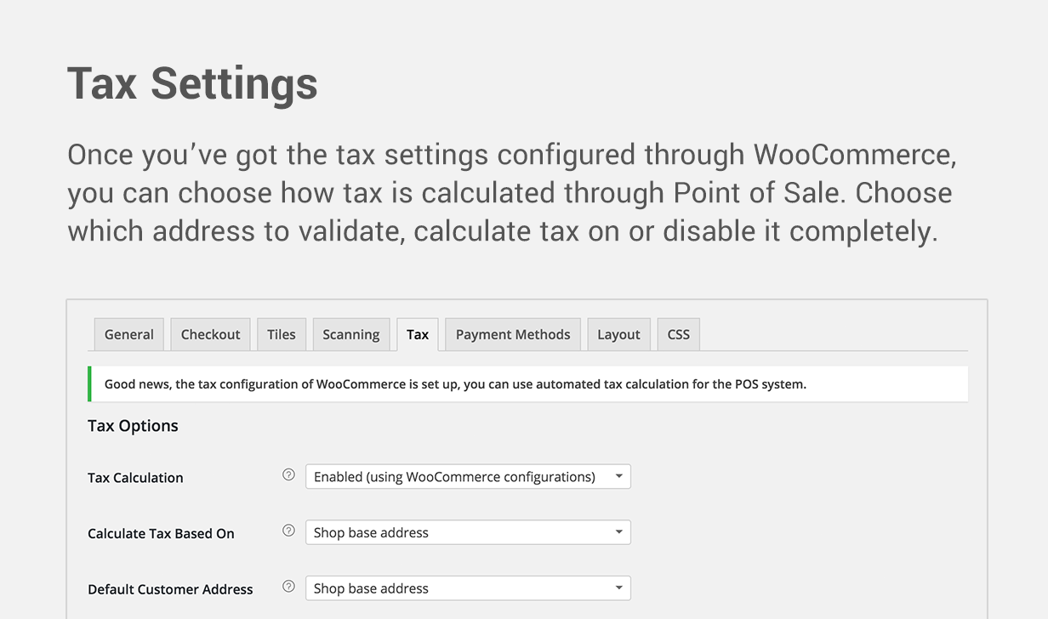This screenshot has width=1048, height=619.
Task: Click the green tax configuration notice
Action: pos(527,384)
